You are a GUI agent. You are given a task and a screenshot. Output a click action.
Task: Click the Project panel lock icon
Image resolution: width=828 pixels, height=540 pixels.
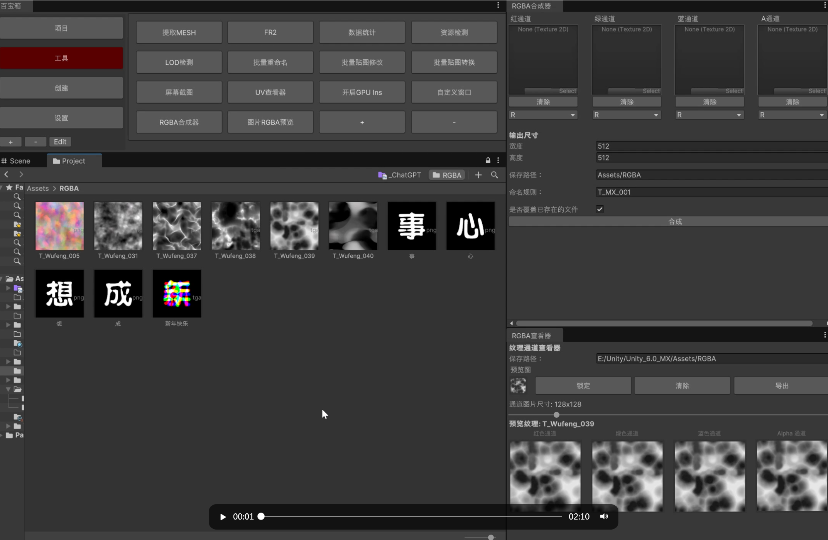point(488,160)
